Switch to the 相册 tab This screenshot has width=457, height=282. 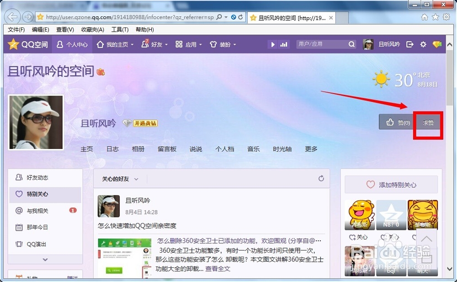(x=138, y=149)
